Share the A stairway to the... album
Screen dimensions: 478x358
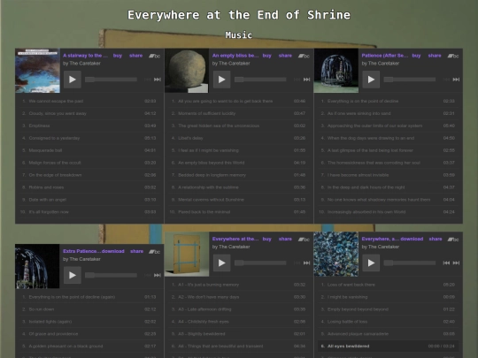(x=136, y=56)
